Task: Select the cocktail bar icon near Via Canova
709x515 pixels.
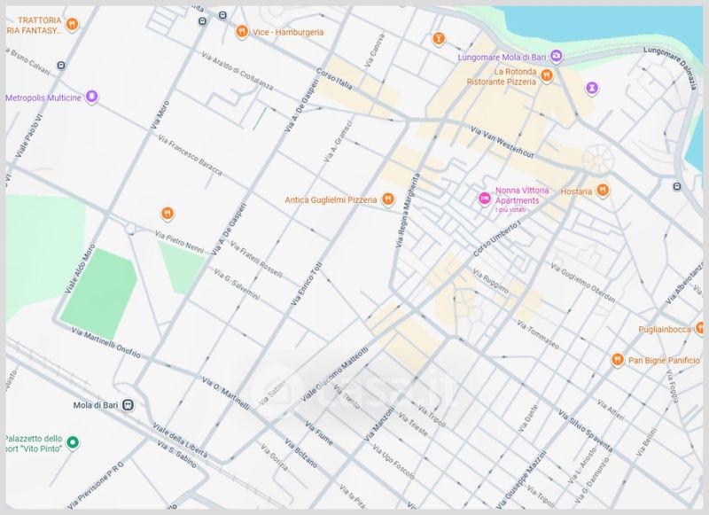Action: [437, 38]
